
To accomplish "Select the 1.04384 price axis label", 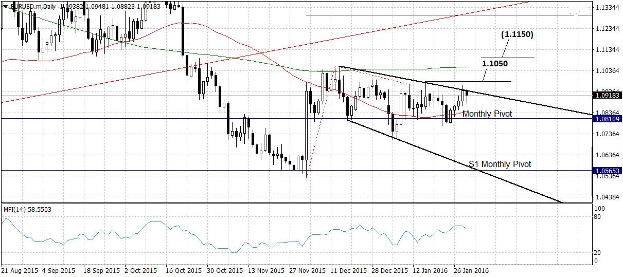I will coord(607,197).
